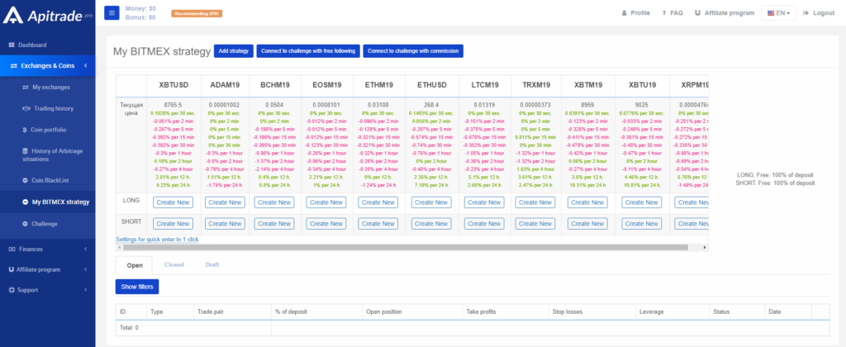The height and width of the screenshot is (347, 846).
Task: Open the EN language dropdown
Action: [x=778, y=13]
